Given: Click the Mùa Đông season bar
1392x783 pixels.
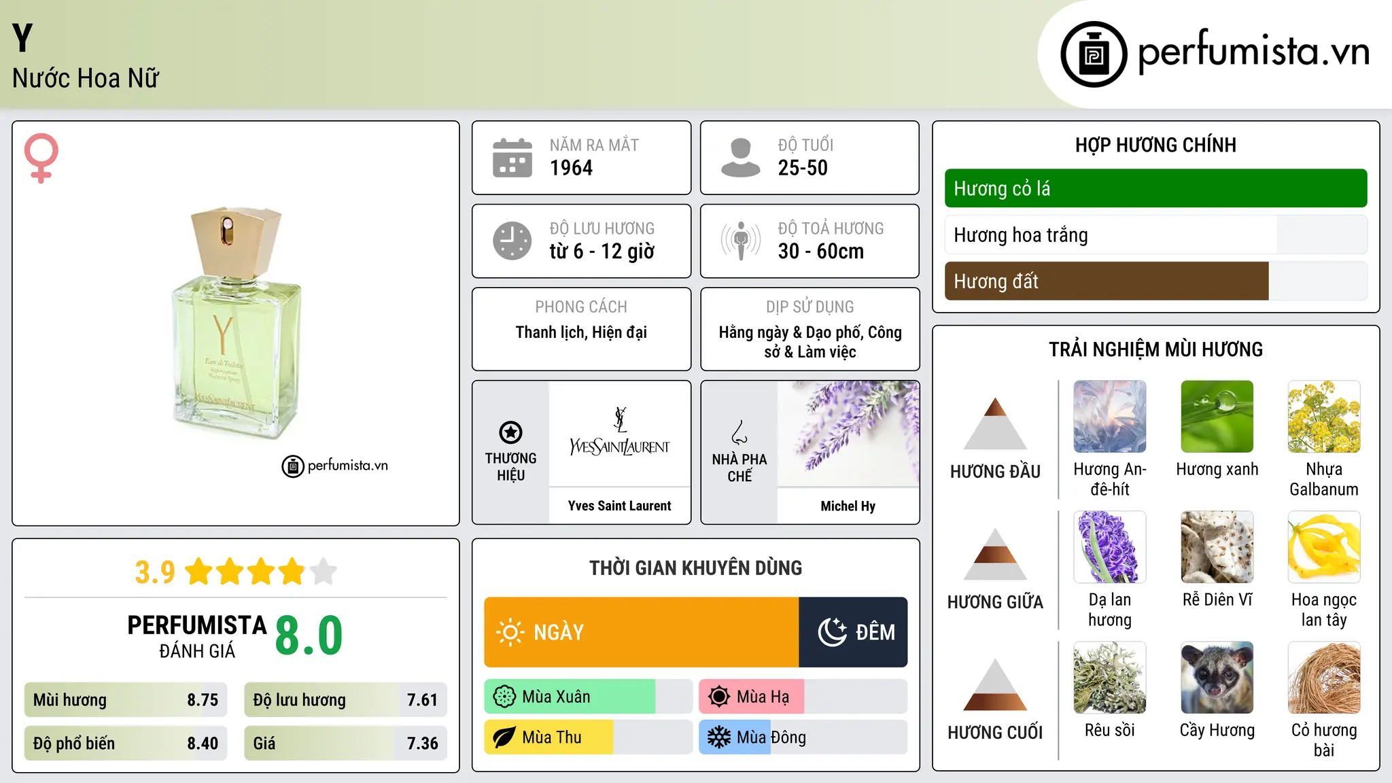Looking at the screenshot, I should pos(803,737).
